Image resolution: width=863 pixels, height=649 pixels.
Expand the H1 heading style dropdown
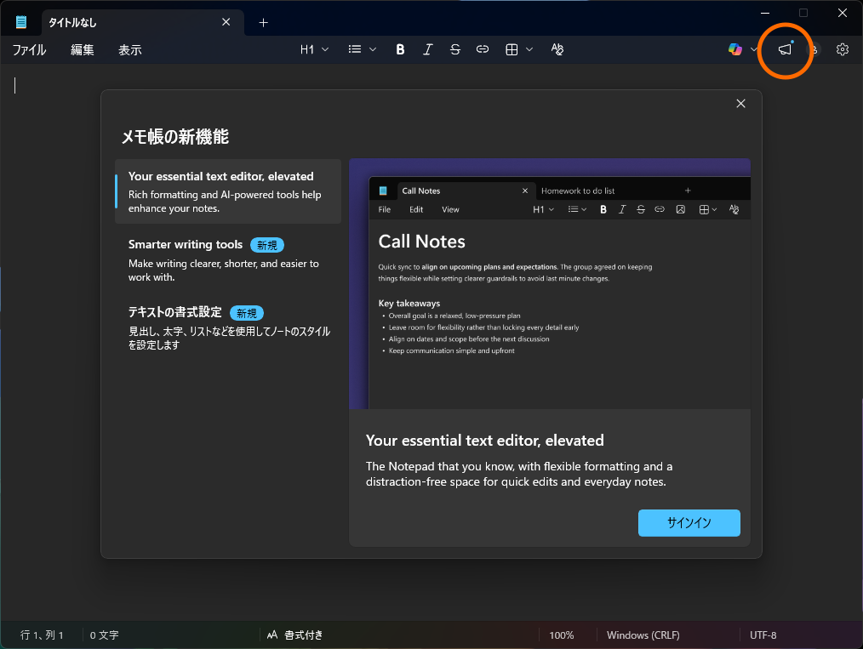(314, 49)
